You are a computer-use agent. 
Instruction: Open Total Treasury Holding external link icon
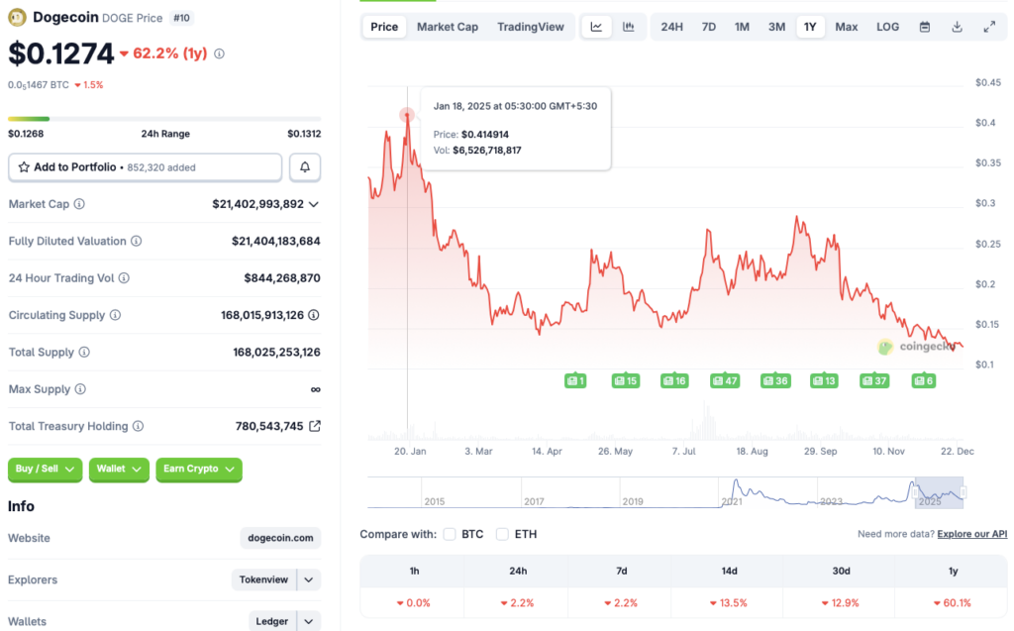click(x=317, y=426)
